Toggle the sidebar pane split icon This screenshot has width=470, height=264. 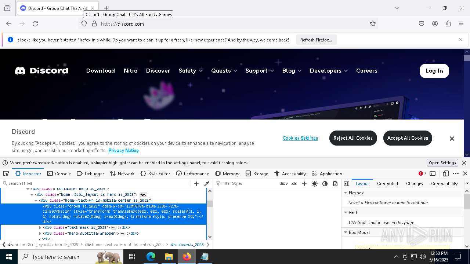(347, 184)
